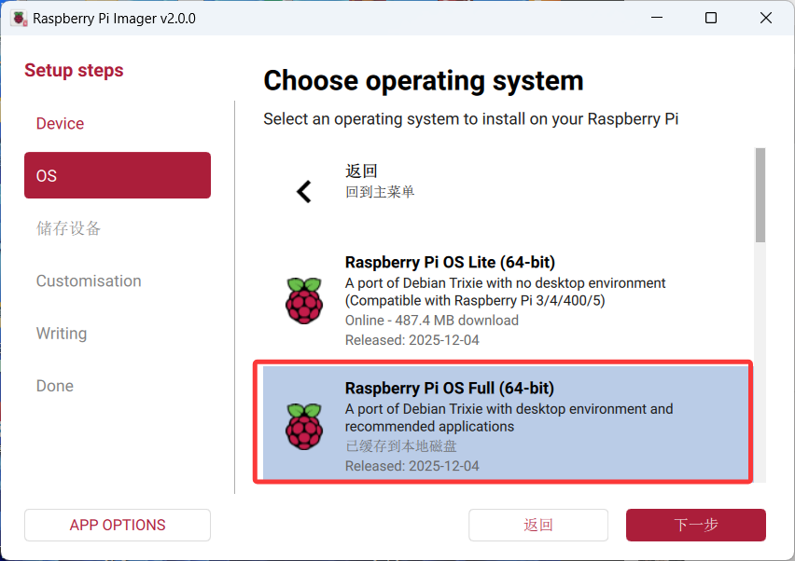Click the Raspberry Pi Imager title bar icon
This screenshot has width=795, height=561.
click(x=20, y=19)
